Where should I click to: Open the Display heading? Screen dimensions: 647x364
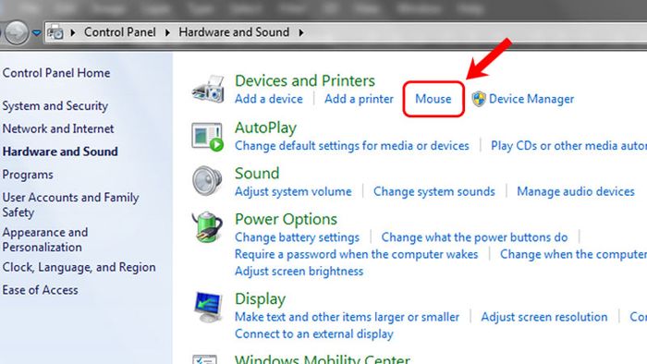pyautogui.click(x=261, y=298)
